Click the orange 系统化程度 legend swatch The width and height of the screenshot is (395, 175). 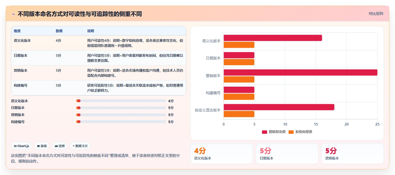click(291, 132)
